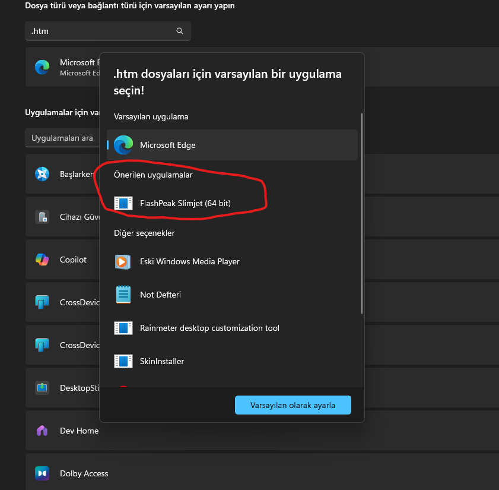Click the Başlarken app icon in settings list

(x=42, y=174)
